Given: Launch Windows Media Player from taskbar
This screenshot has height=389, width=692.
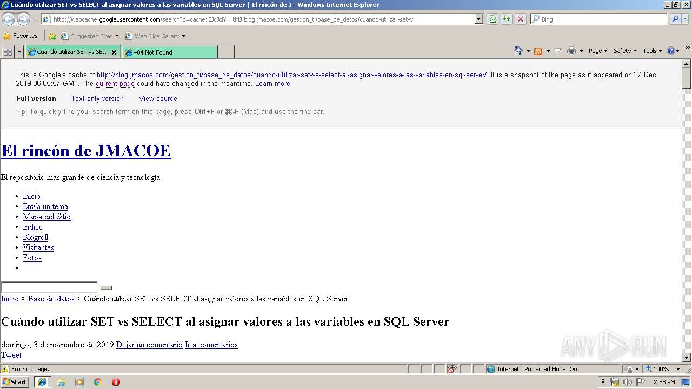Looking at the screenshot, I should click(x=79, y=382).
